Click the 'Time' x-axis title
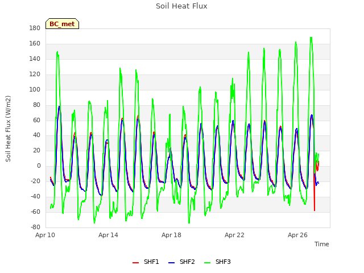 (321, 244)
